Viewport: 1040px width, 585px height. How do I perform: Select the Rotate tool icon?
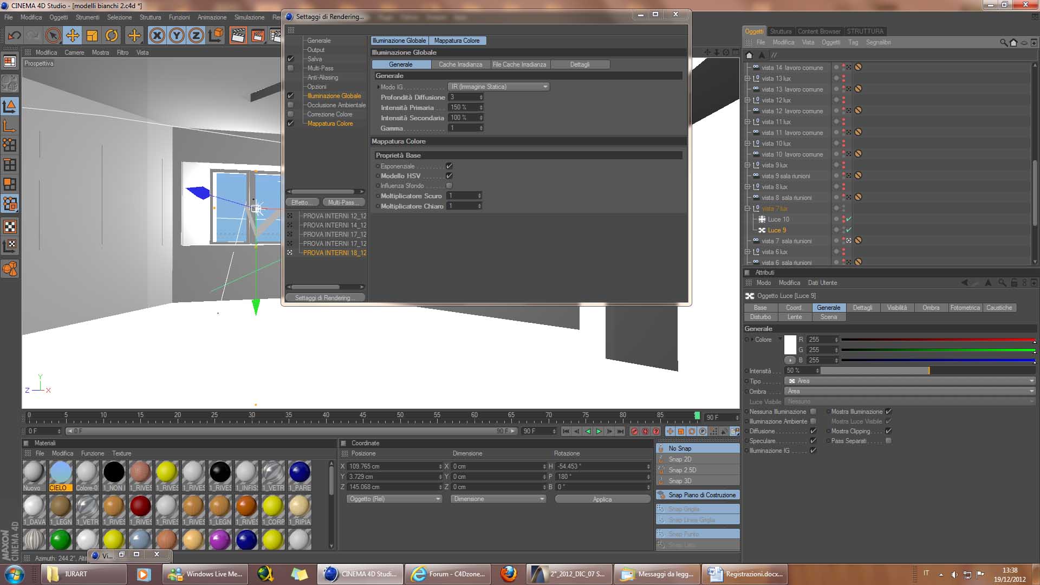pos(112,36)
